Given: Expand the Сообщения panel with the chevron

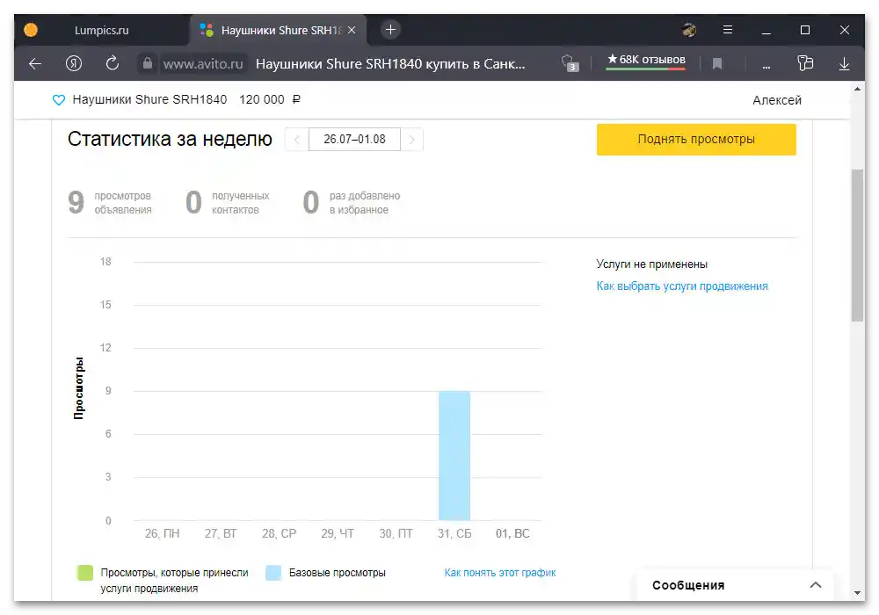Looking at the screenshot, I should pos(816,585).
